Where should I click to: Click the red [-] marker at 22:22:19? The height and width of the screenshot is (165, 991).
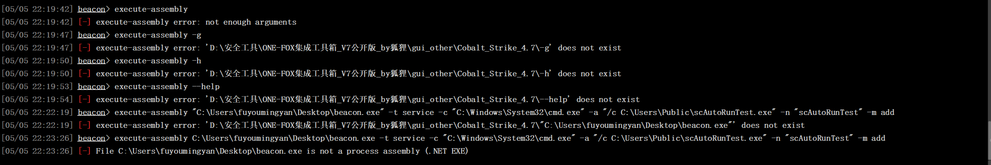[84, 125]
